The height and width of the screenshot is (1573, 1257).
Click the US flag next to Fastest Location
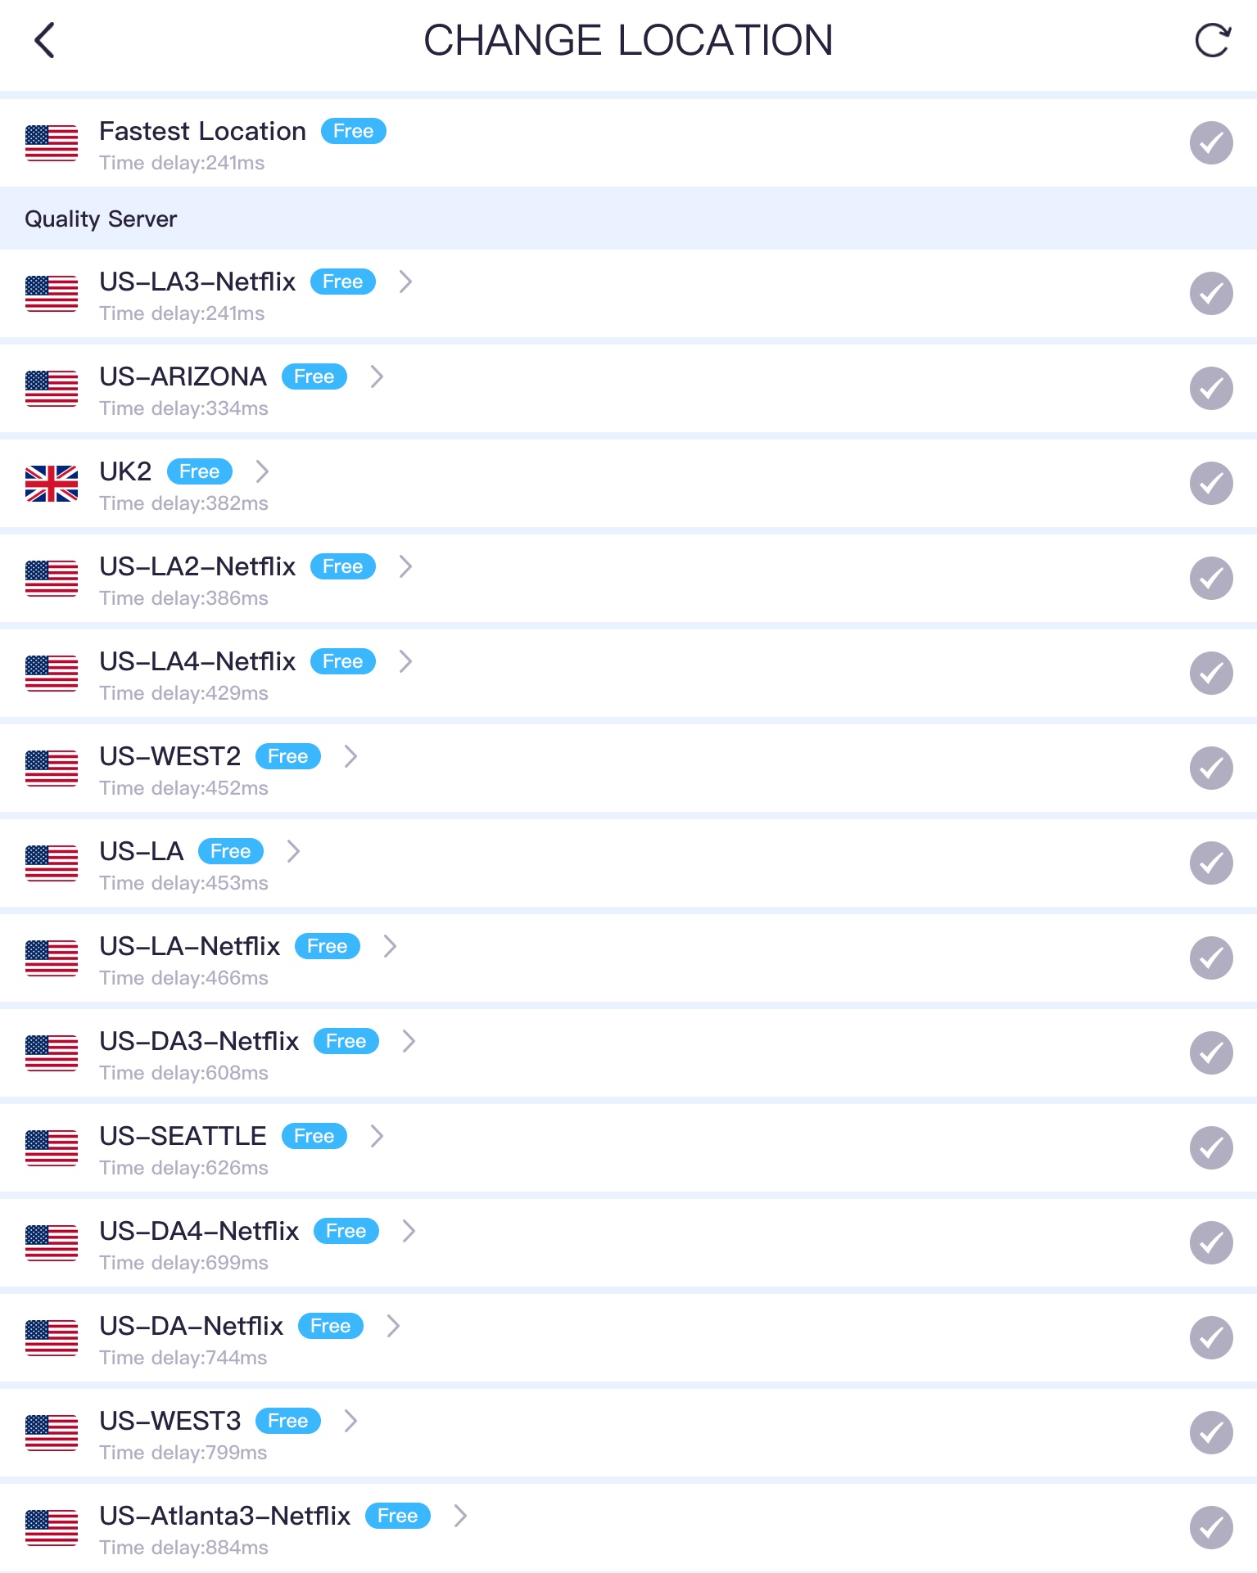pos(52,143)
